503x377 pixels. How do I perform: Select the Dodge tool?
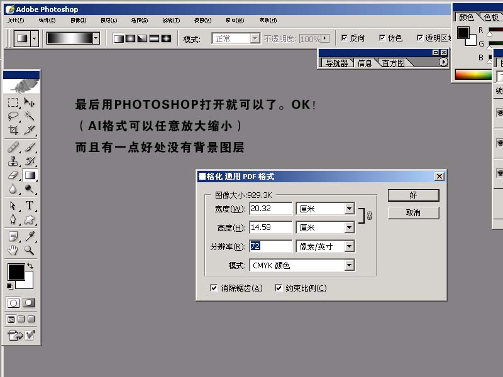[x=30, y=189]
